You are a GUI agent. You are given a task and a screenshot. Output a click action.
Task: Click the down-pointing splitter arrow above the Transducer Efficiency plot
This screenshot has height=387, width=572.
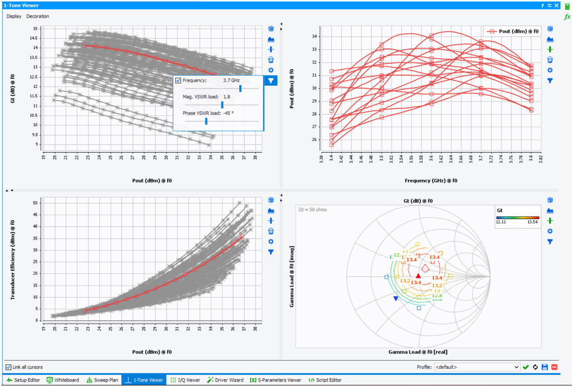pos(12,190)
